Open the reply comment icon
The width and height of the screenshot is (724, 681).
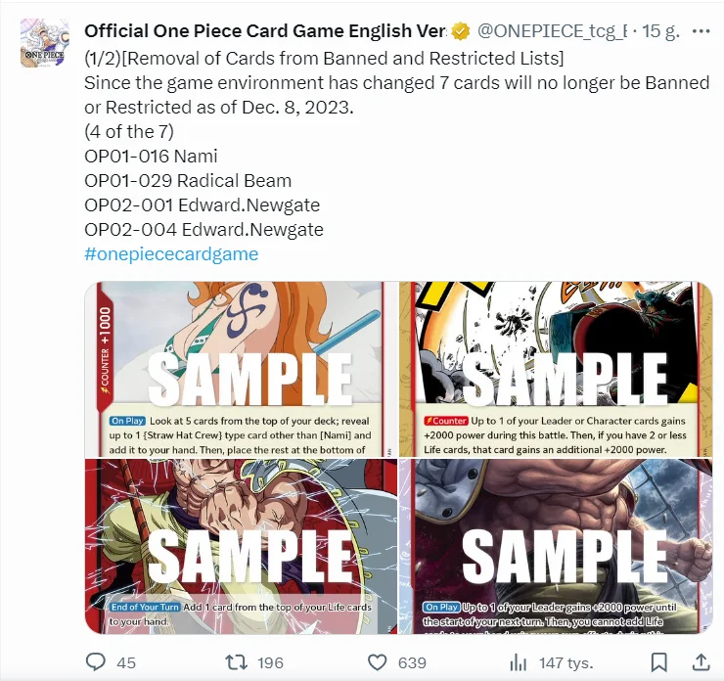(96, 662)
